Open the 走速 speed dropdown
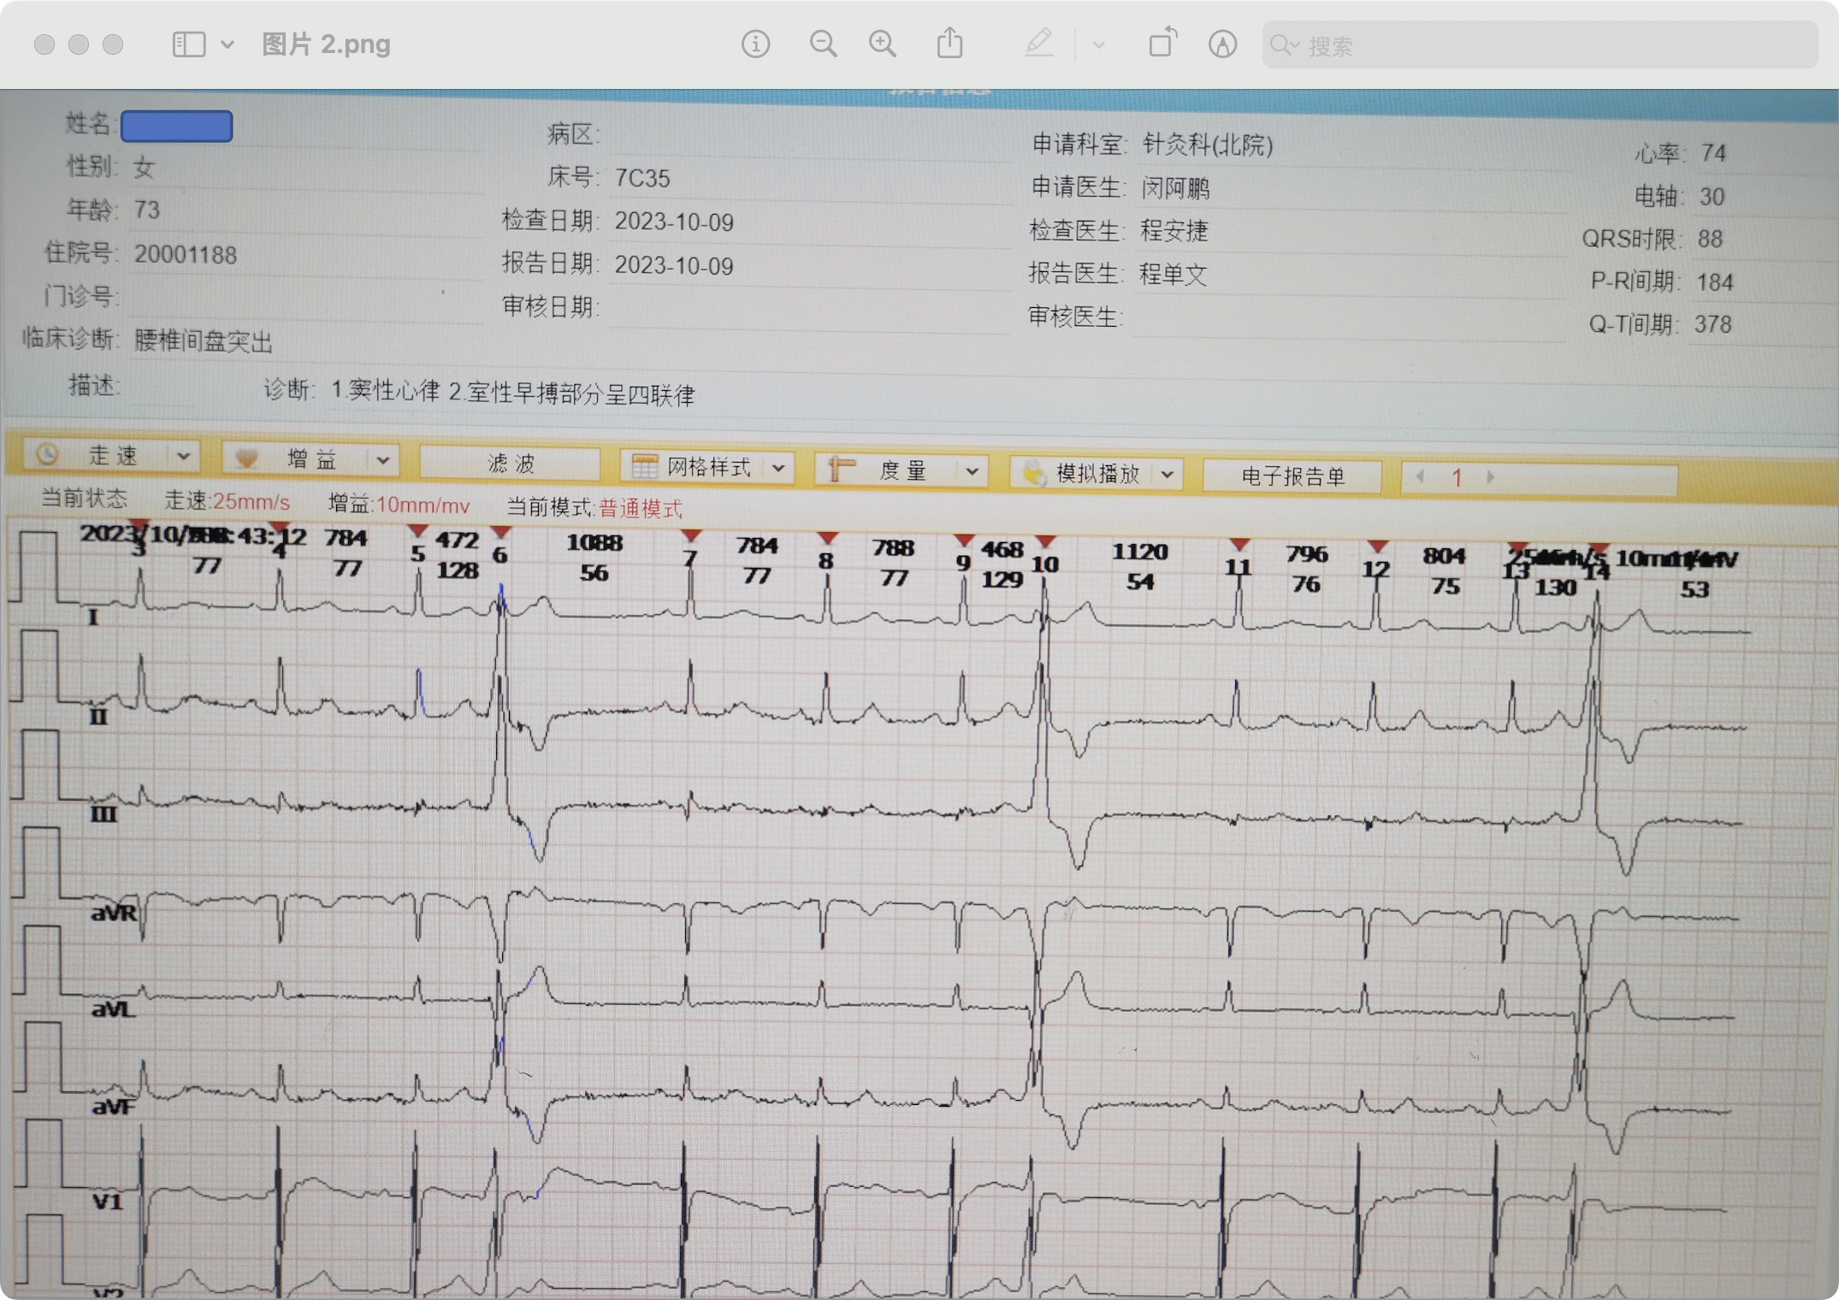Viewport: 1839px width, 1300px height. pyautogui.click(x=112, y=456)
